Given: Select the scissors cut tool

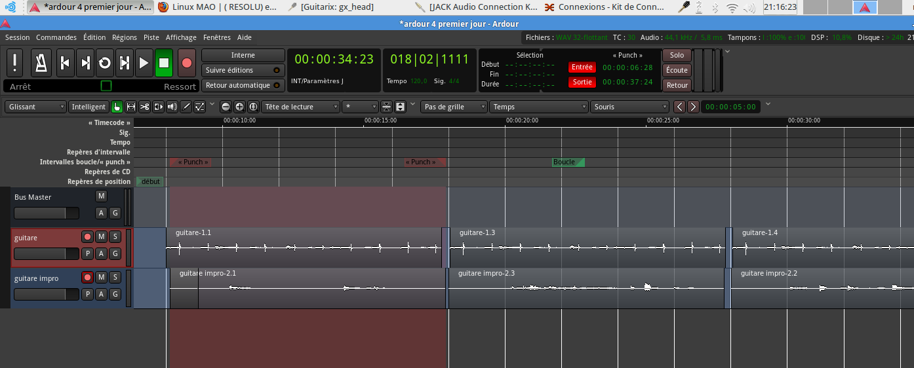Looking at the screenshot, I should point(145,107).
